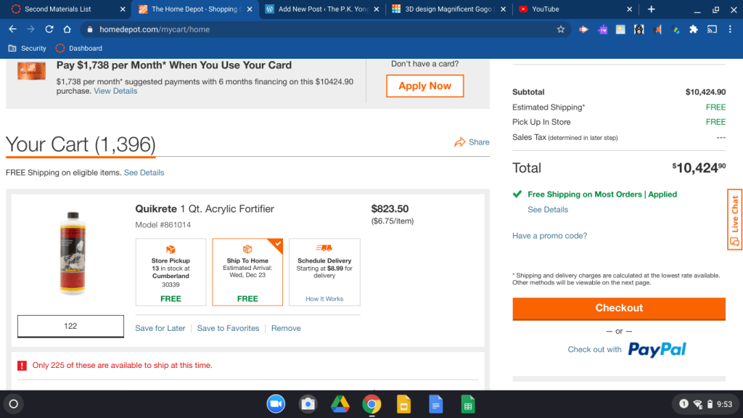This screenshot has width=743, height=418.
Task: Reload the page with the refresh icon
Action: [x=49, y=30]
